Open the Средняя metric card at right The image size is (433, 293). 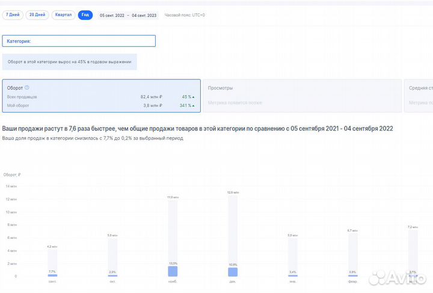[x=418, y=96]
